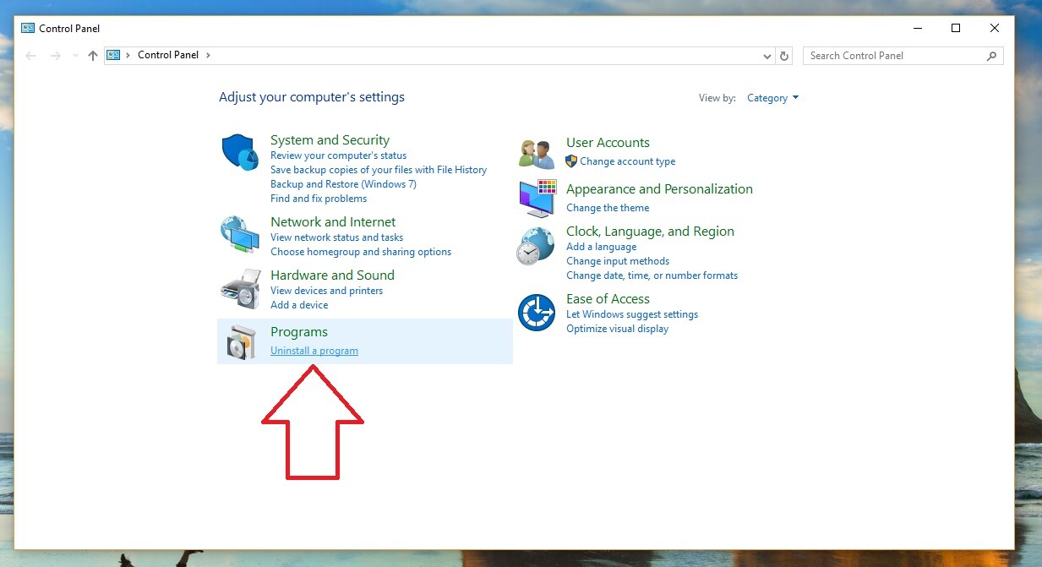Screen dimensions: 1042x567
Task: Open Change date, time, or number formats
Action: tap(652, 275)
